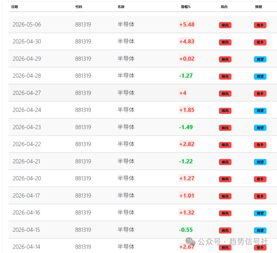This screenshot has height=253, width=277.
Task: Click 看多 tag in 2026-04-22 row
Action: point(260,145)
